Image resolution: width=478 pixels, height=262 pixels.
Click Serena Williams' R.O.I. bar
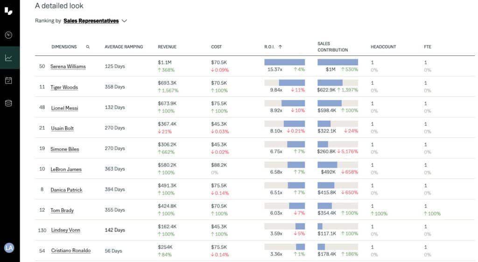(x=284, y=62)
